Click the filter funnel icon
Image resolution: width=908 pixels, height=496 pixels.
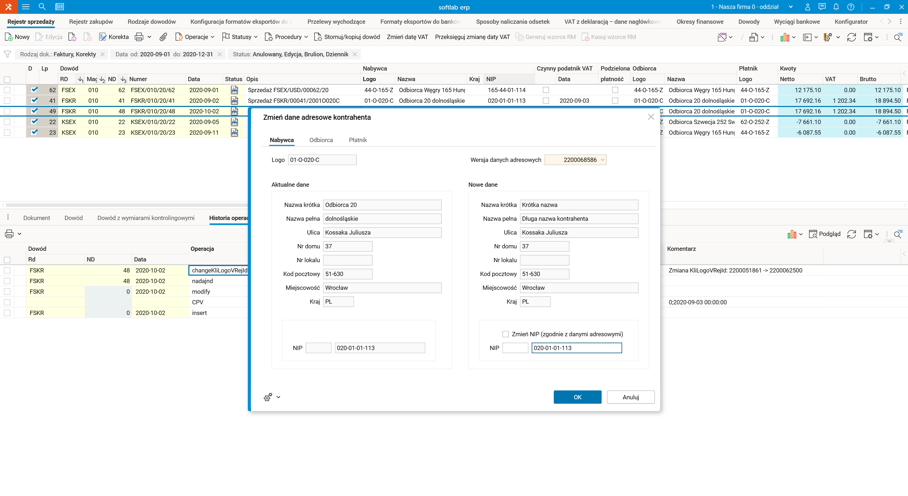pyautogui.click(x=7, y=54)
